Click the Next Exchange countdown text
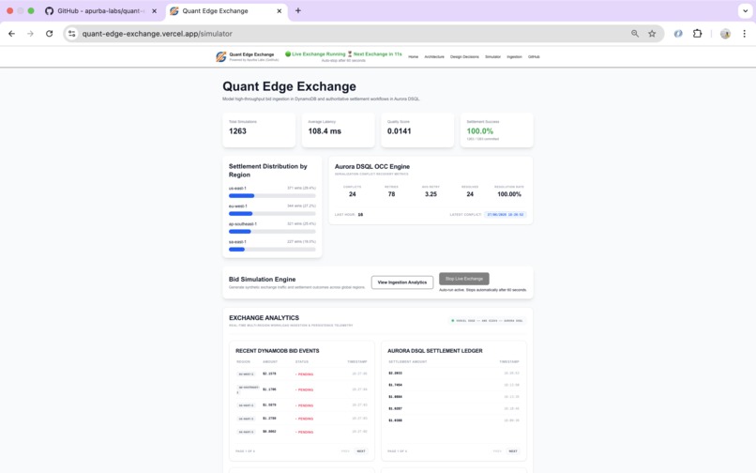 [377, 54]
